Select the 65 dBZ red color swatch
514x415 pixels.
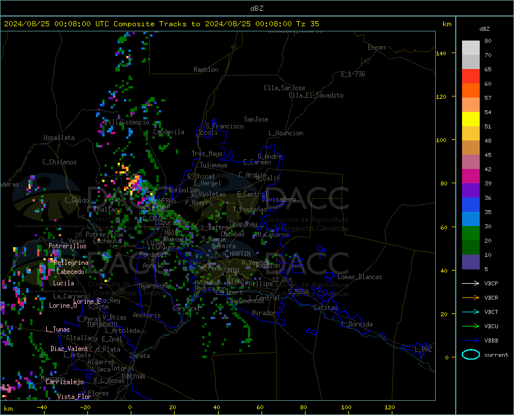point(471,76)
